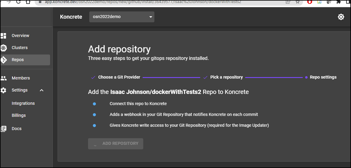Open the Docs library icon
The height and width of the screenshot is (168, 351).
click(x=3, y=129)
